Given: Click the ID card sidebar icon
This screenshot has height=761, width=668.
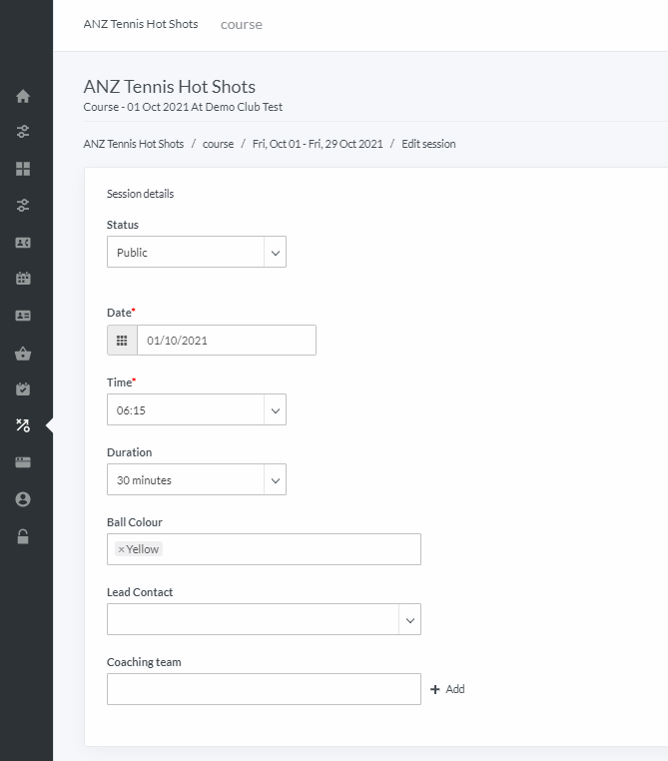Looking at the screenshot, I should tap(23, 316).
